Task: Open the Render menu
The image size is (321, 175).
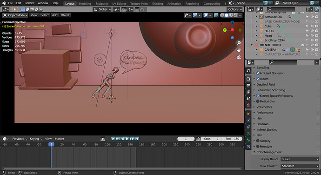Action: [29, 3]
